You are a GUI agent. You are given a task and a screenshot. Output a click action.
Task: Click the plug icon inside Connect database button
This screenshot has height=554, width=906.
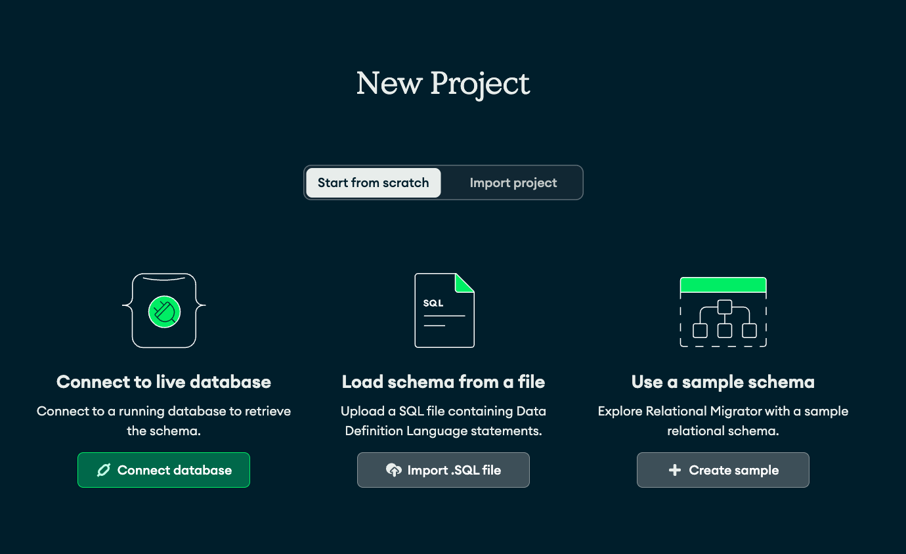click(x=103, y=470)
